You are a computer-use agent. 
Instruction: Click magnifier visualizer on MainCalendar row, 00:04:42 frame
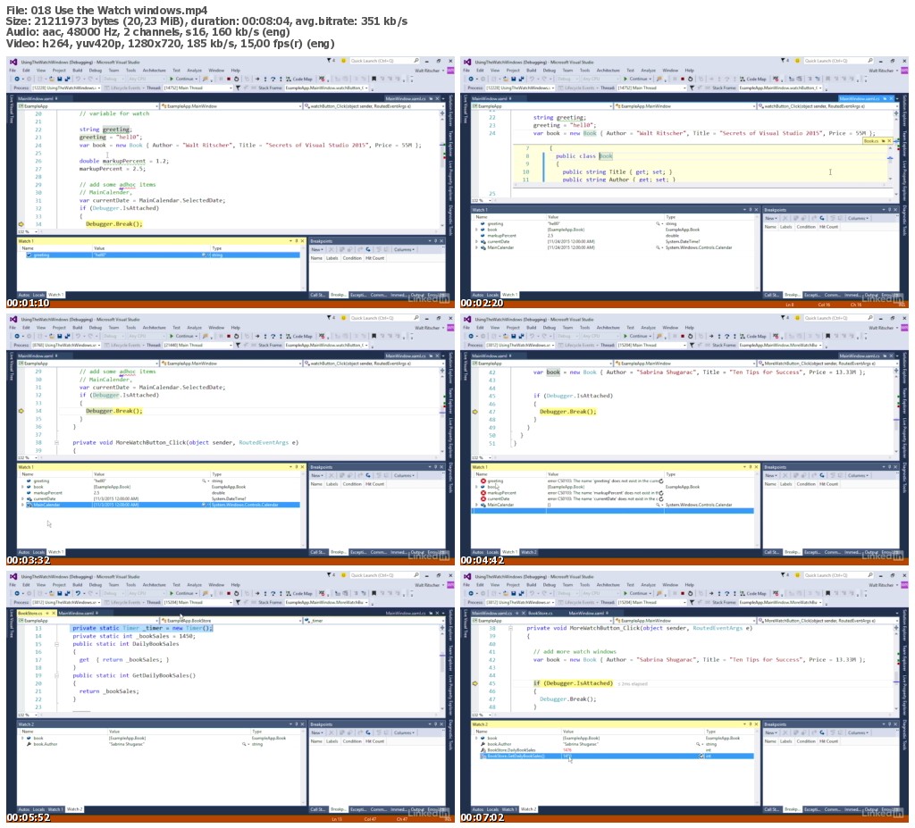658,505
